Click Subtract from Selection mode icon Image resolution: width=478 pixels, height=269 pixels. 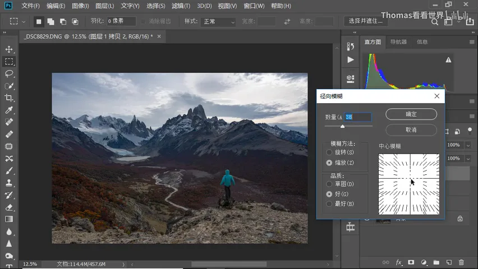click(63, 21)
